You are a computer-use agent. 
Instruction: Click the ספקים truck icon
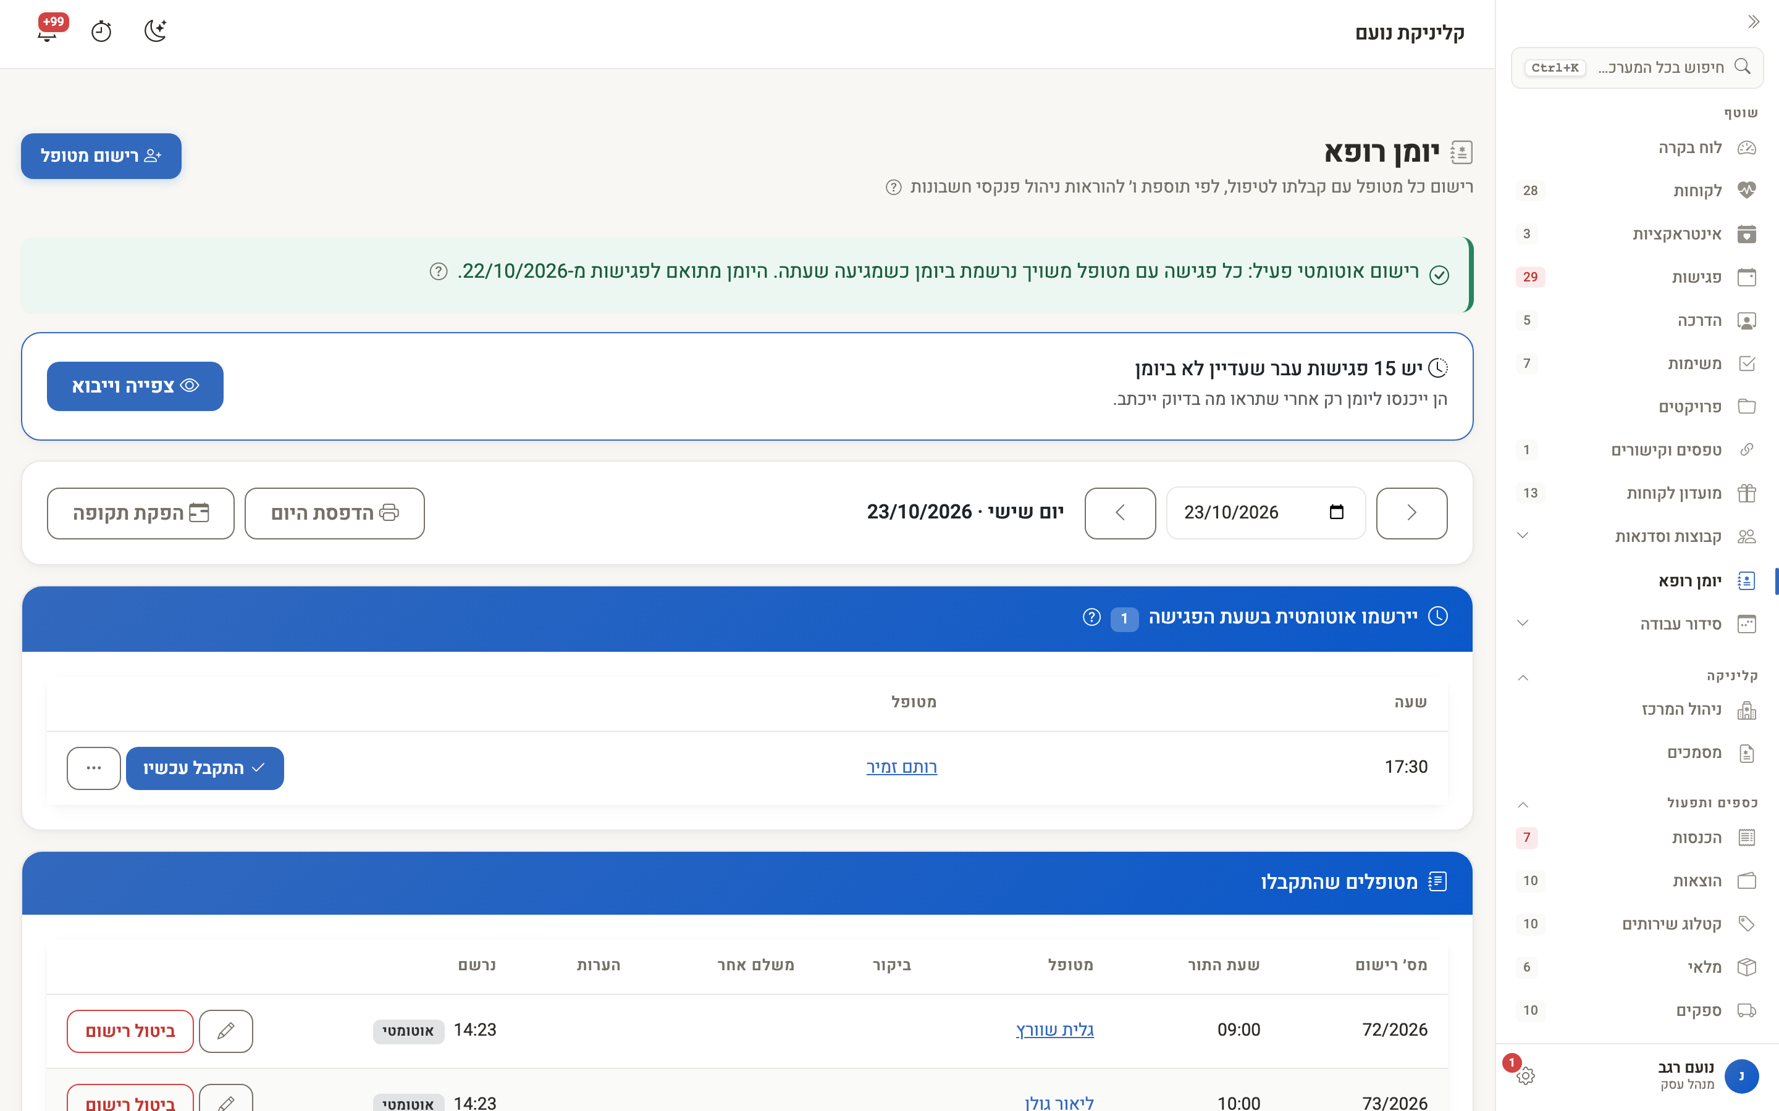click(1747, 1010)
